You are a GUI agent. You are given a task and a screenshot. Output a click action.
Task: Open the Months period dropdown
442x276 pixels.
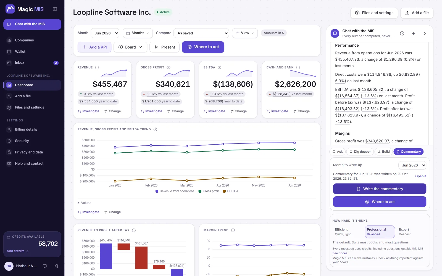pos(138,33)
